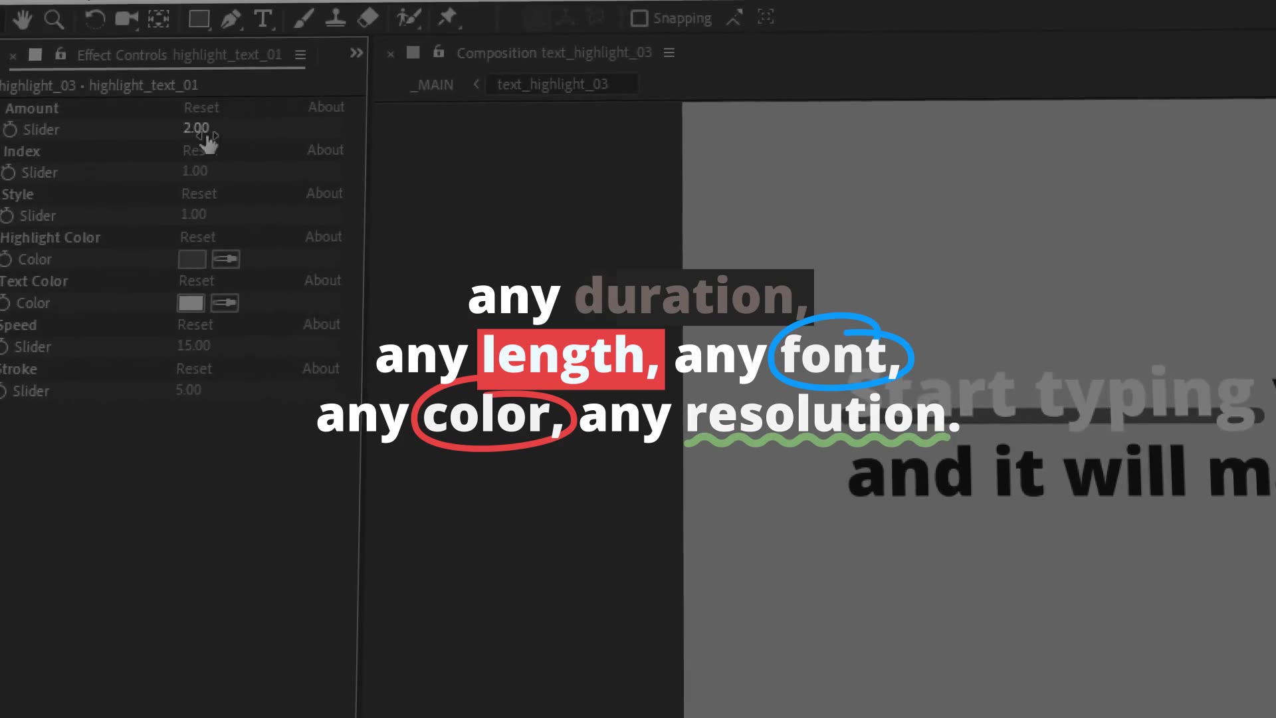Screen dimensions: 1276x718
Task: Open the Composition panel menu
Action: [x=669, y=52]
